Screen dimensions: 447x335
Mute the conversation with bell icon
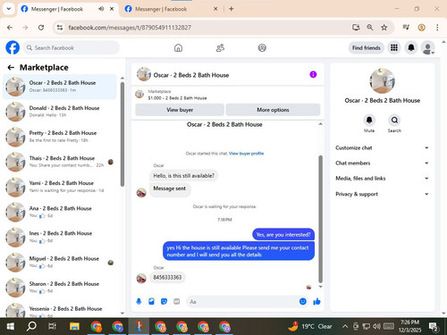click(369, 120)
